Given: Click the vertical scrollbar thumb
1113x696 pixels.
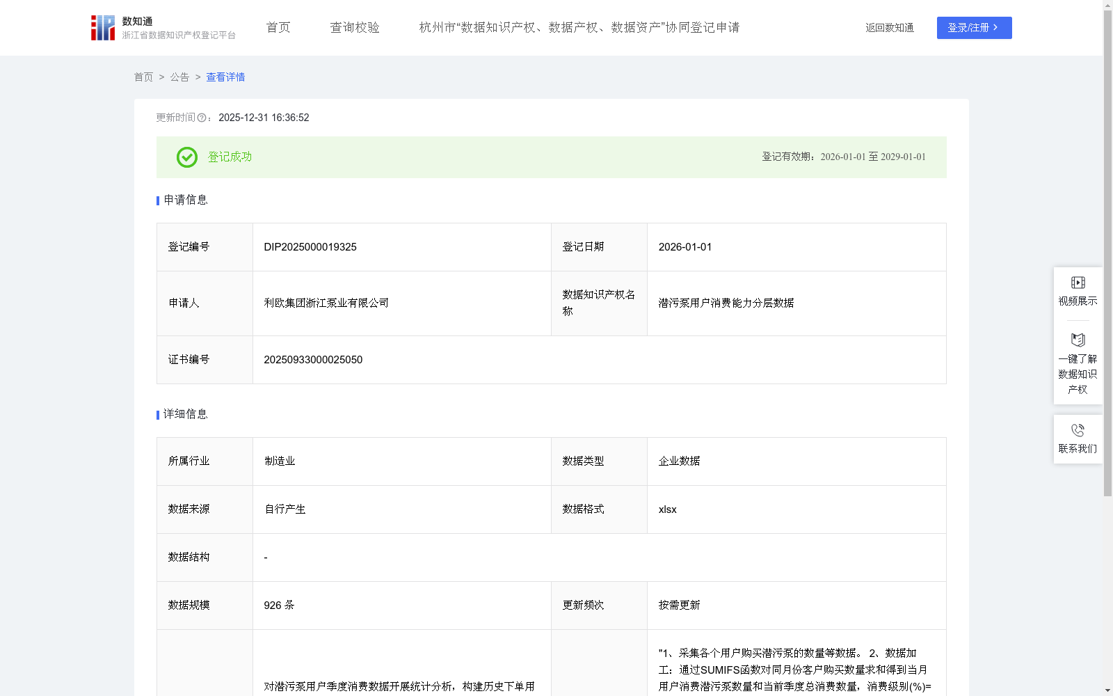Looking at the screenshot, I should tap(1108, 253).
